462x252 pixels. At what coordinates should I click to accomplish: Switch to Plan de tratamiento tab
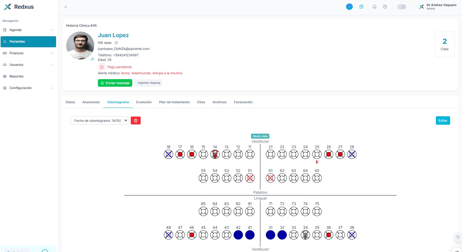pos(174,102)
